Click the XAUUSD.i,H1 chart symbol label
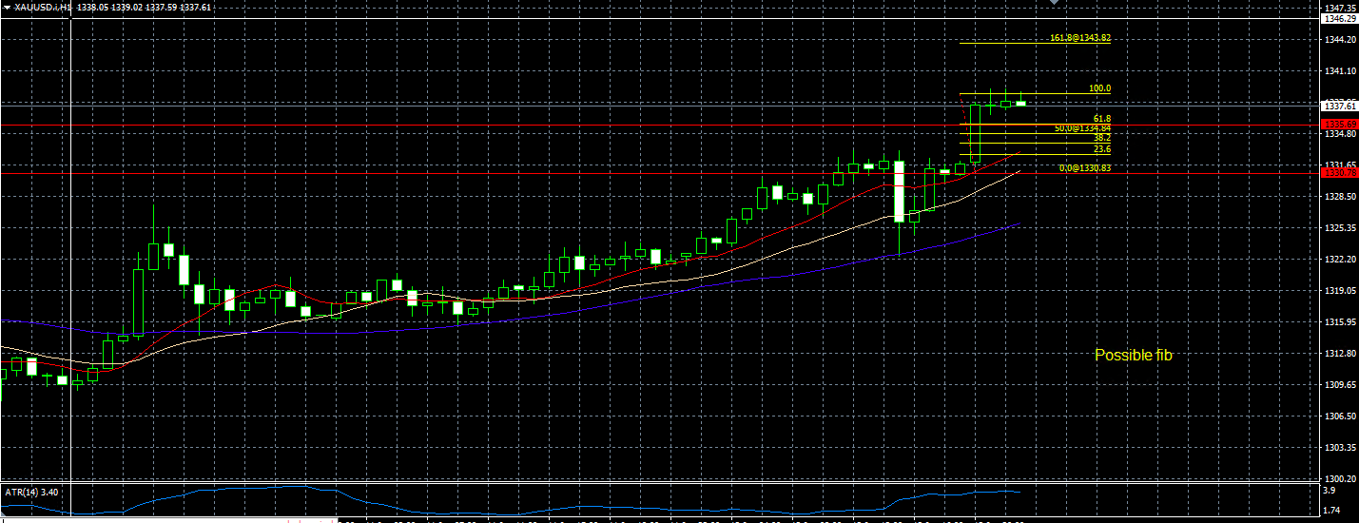Image resolution: width=1359 pixels, height=523 pixels. tap(43, 8)
